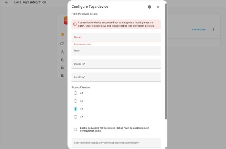Click the 'Обязательное поле' validation message
The height and width of the screenshot is (149, 226).
coord(82,44)
